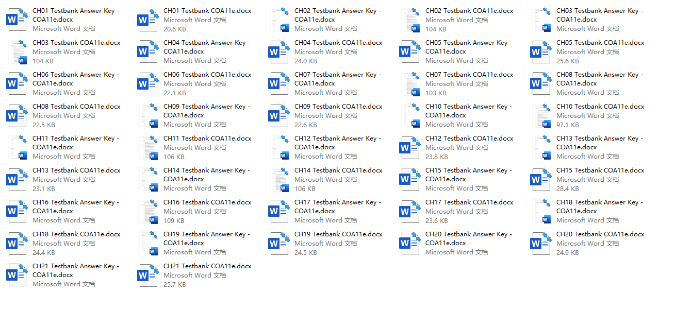Click the preview thumbnail of CH07 Testbank COA11e.docx
This screenshot has width=676, height=310.
point(411,83)
